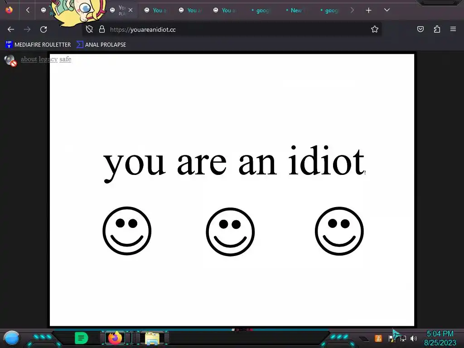Open File Explorer from the taskbar
Screen dimensions: 464x348
(152, 338)
